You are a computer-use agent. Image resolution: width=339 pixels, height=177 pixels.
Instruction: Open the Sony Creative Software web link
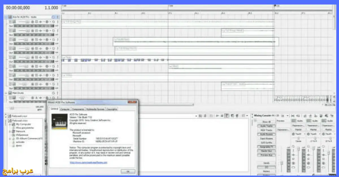pyautogui.click(x=88, y=162)
